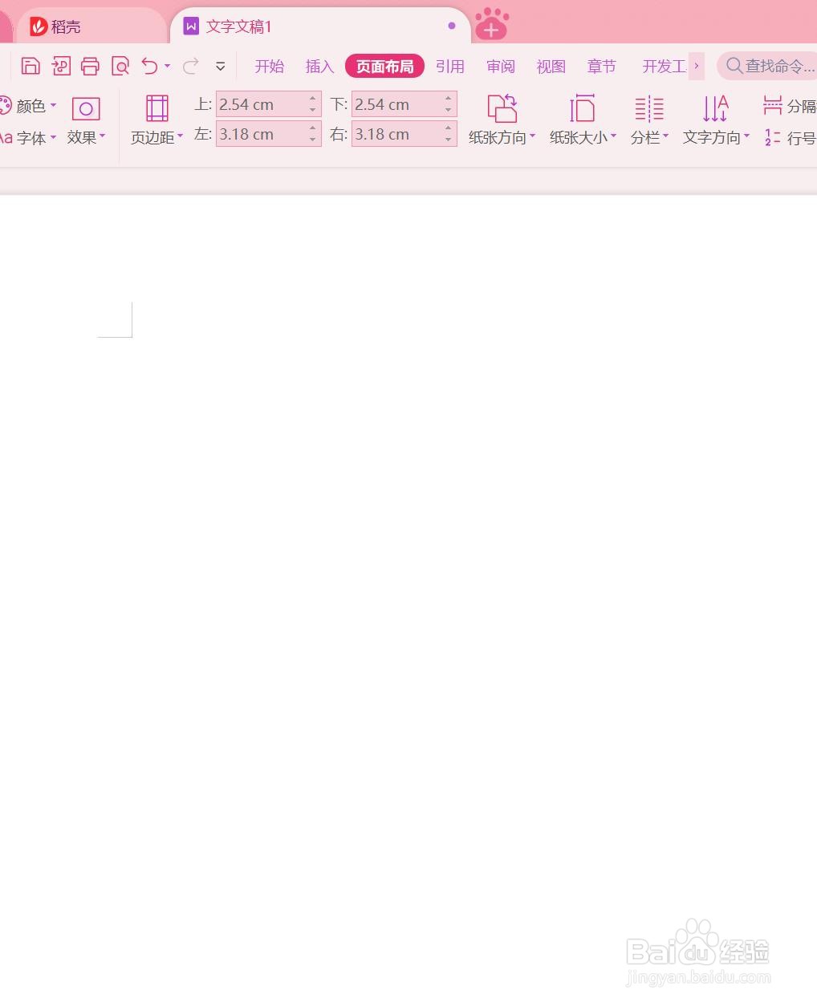Open the 章节 tab
This screenshot has width=817, height=1006.
tap(602, 67)
